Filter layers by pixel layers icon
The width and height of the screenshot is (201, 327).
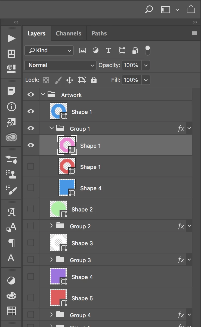pyautogui.click(x=83, y=50)
